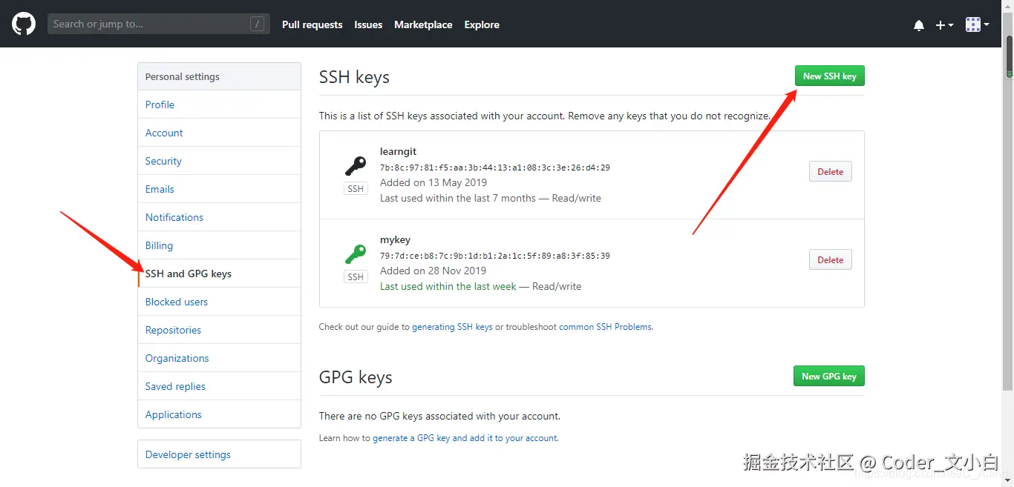This screenshot has width=1014, height=487.
Task: Open the notifications bell icon
Action: coord(919,25)
